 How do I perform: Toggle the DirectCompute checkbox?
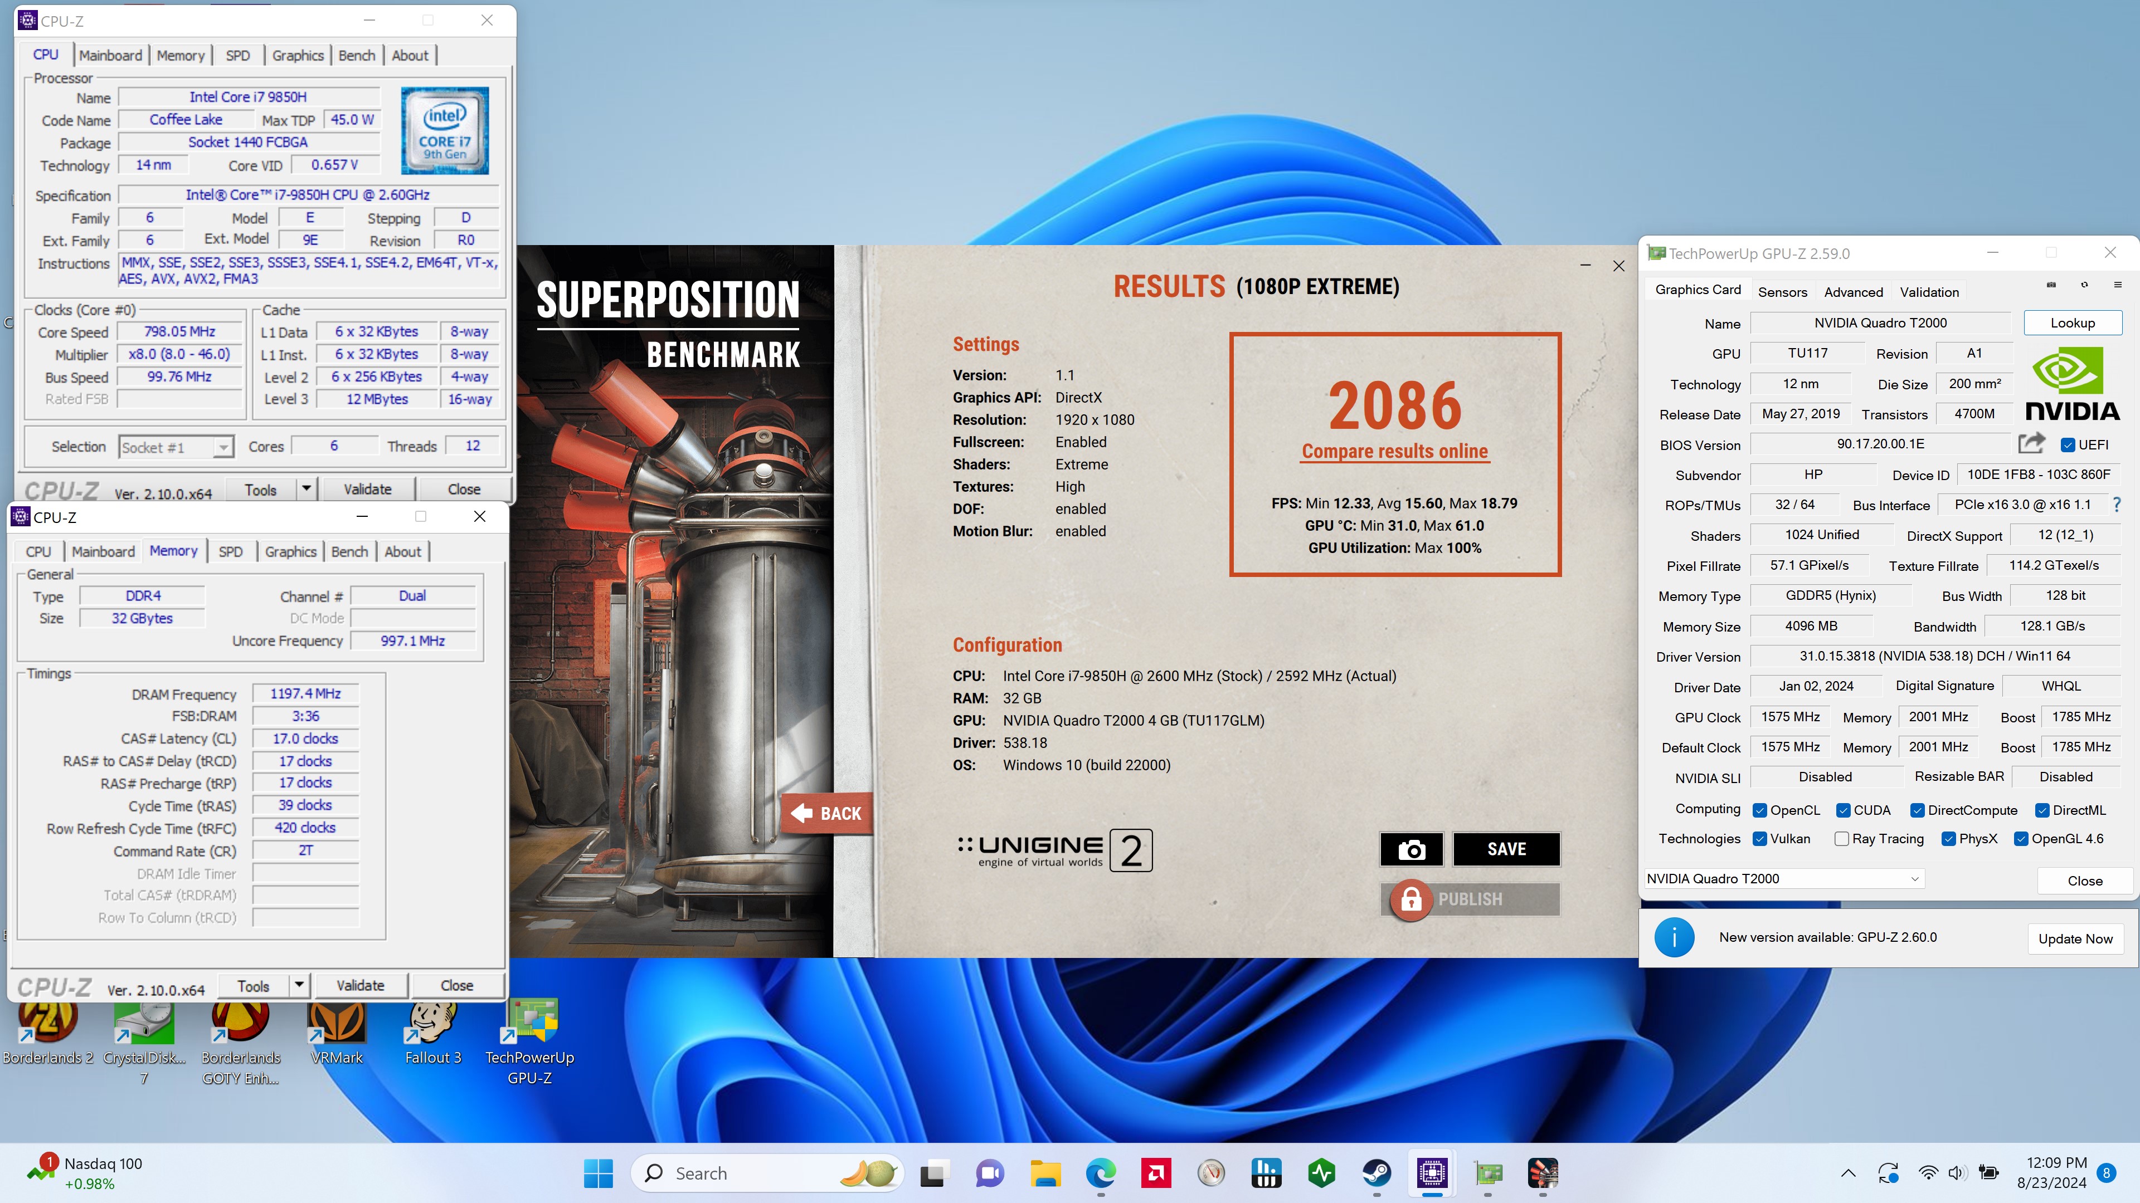point(1917,810)
